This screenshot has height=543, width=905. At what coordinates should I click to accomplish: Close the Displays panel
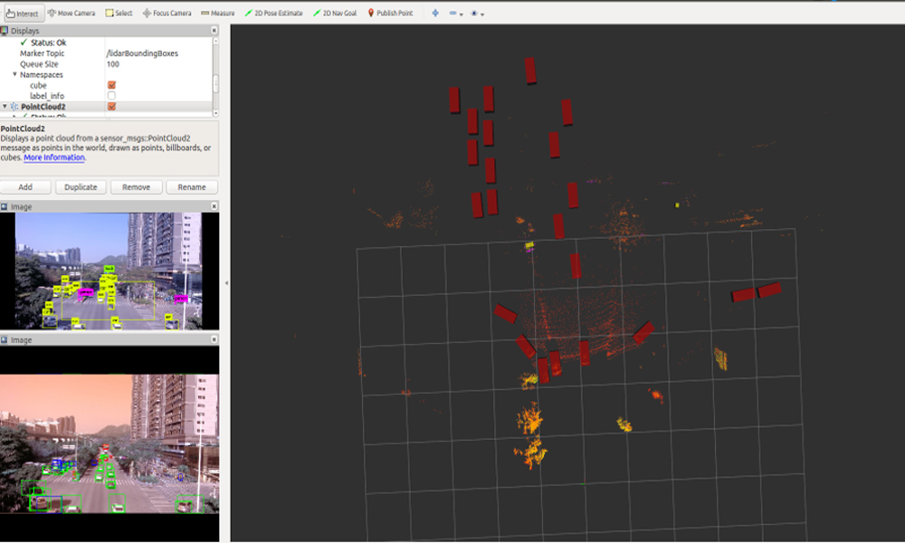tap(214, 30)
